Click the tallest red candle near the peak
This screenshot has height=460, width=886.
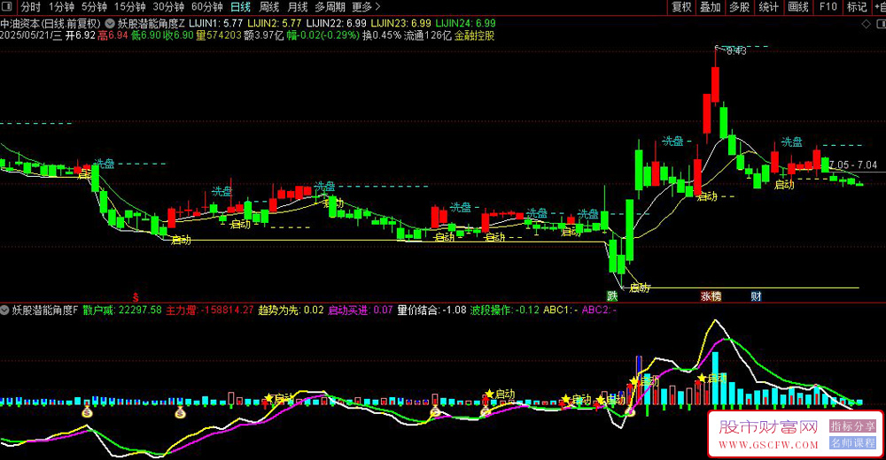tap(715, 83)
